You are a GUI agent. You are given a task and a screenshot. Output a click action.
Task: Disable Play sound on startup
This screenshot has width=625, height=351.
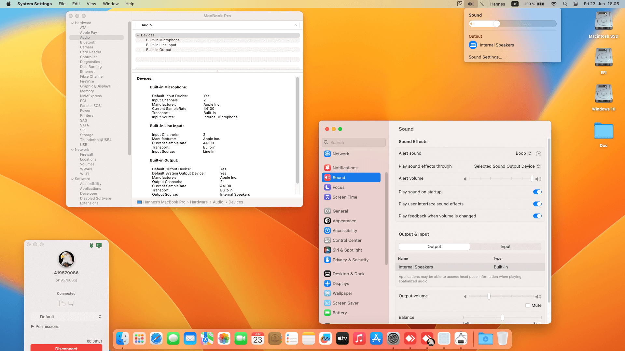(x=537, y=192)
